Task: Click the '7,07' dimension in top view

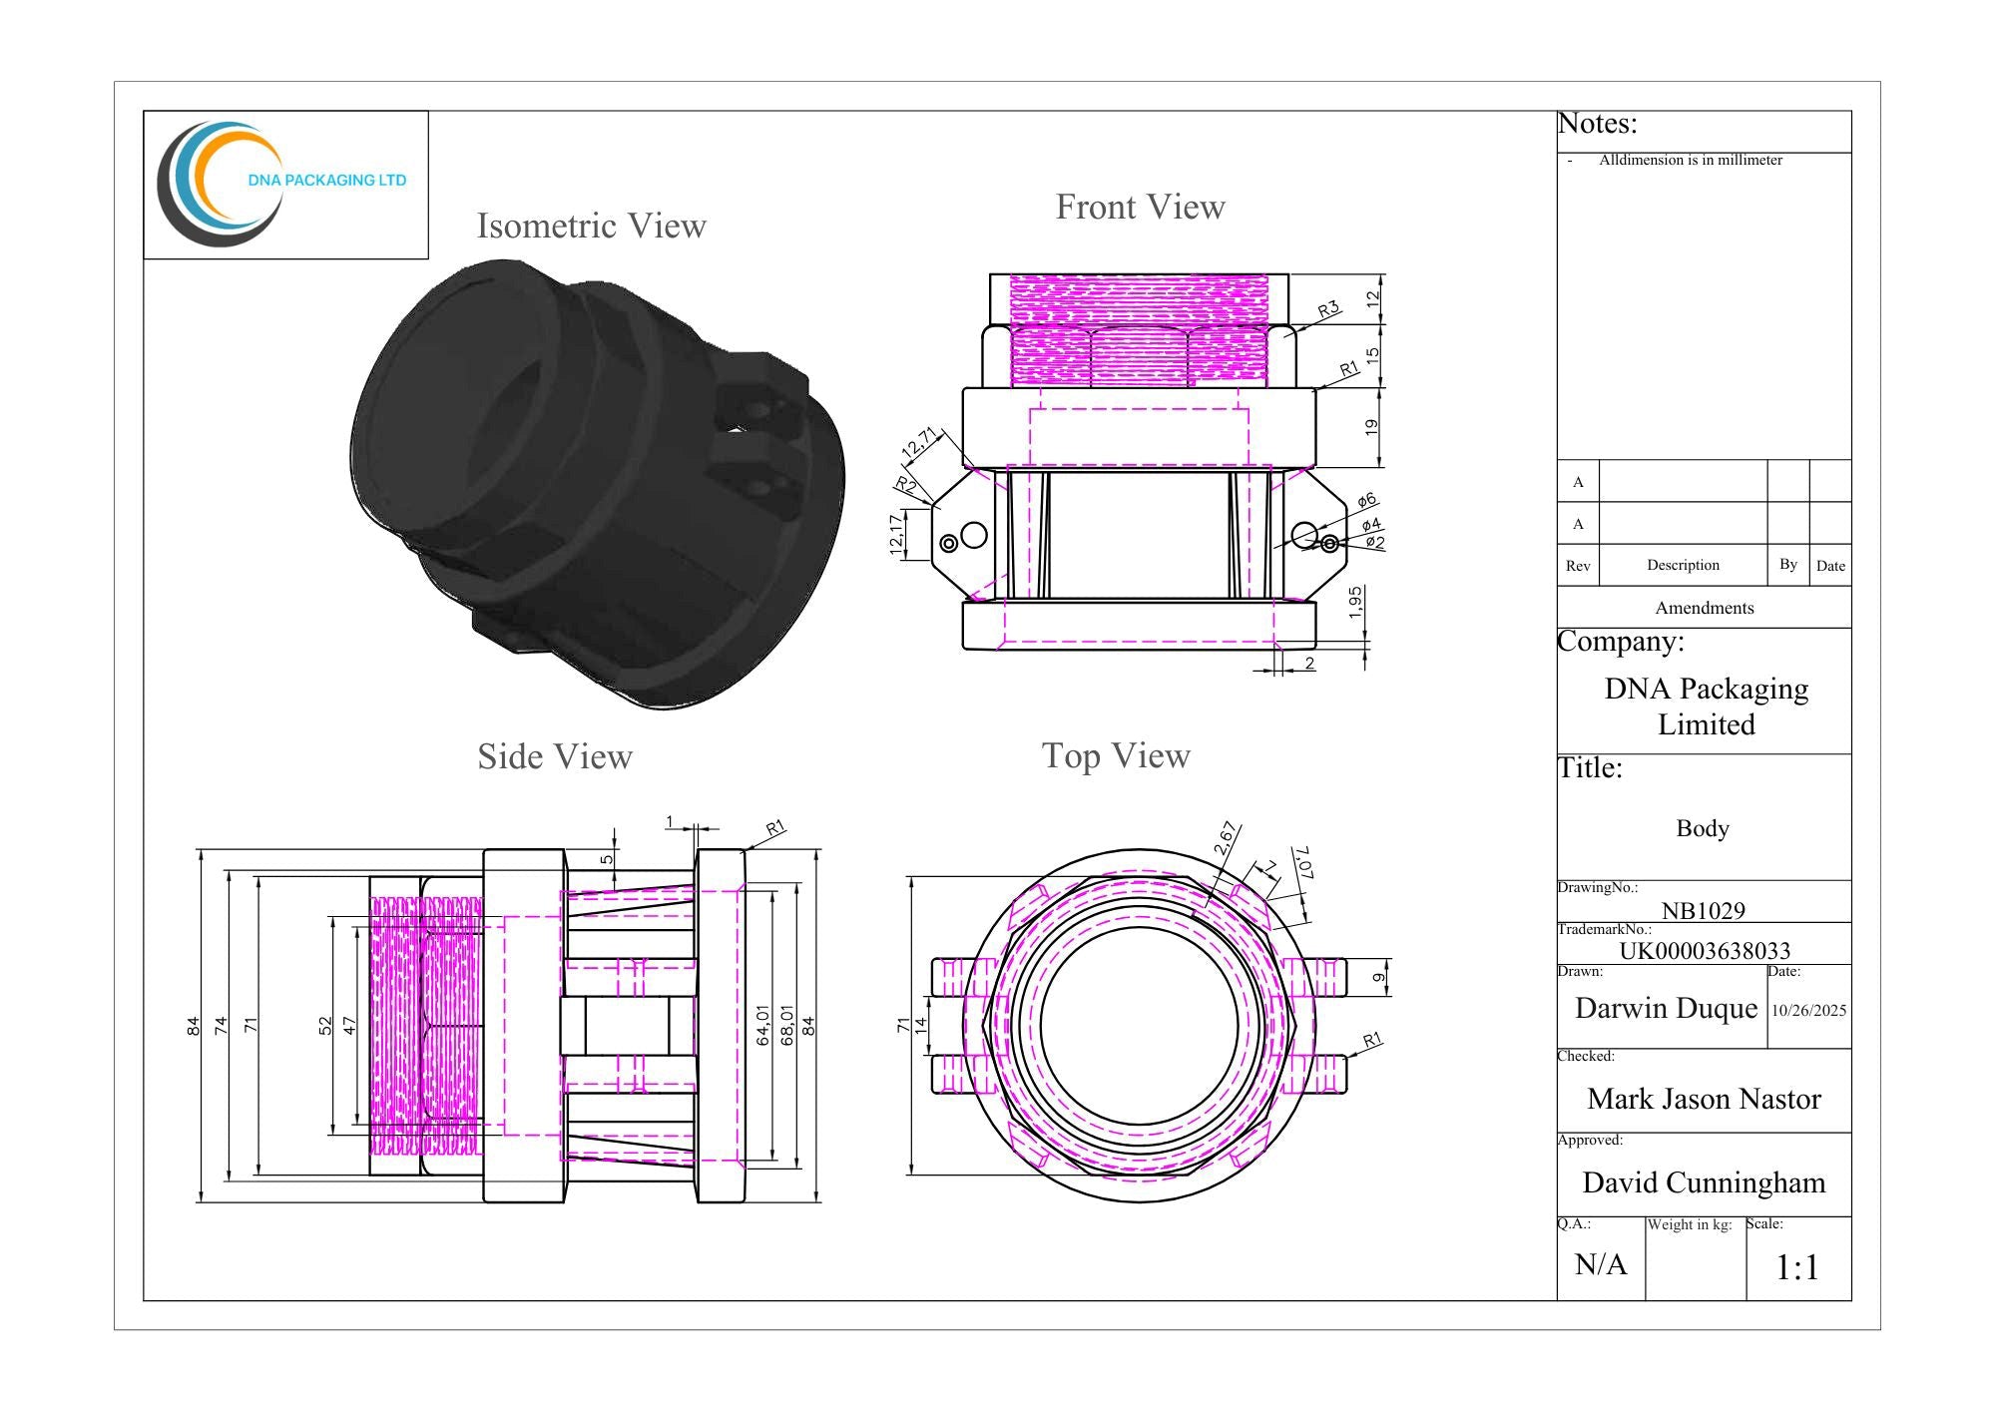Action: pyautogui.click(x=1302, y=863)
